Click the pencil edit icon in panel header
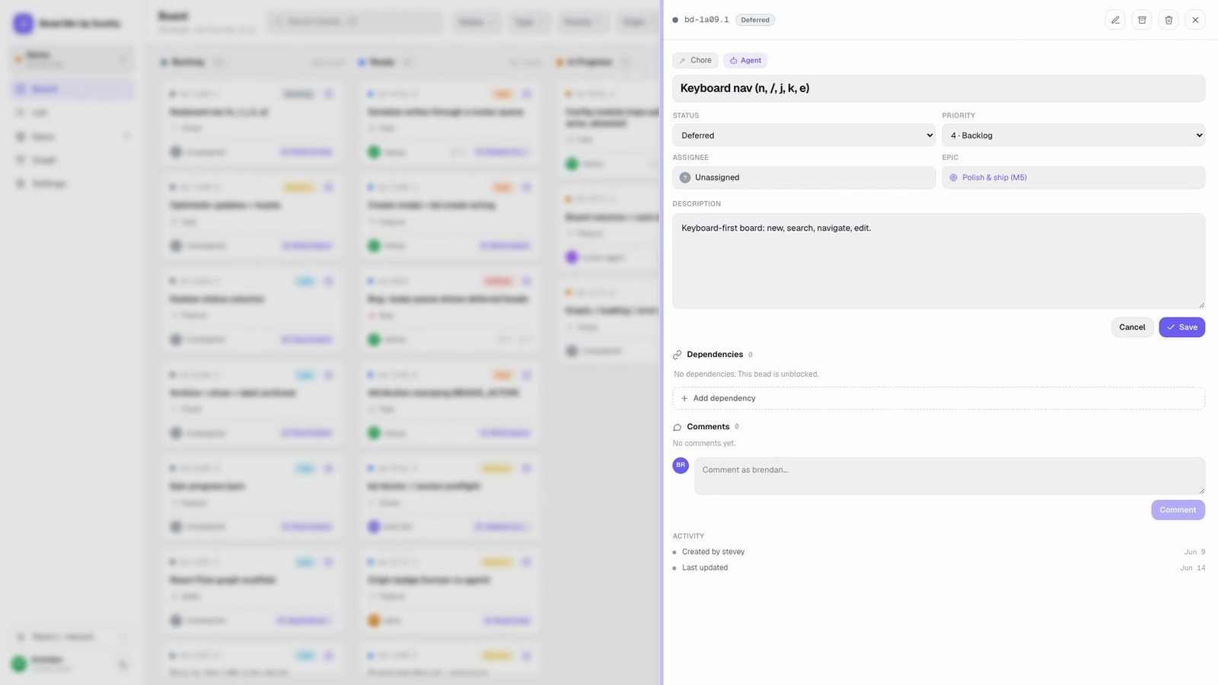Screen dimensions: 1218x685 pyautogui.click(x=1115, y=20)
